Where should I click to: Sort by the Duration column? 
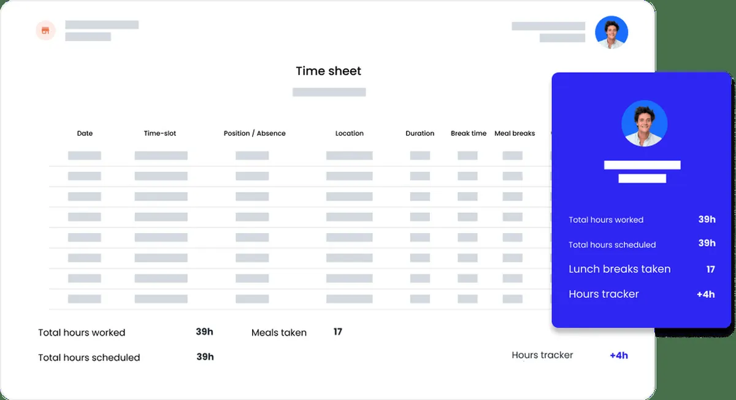(x=420, y=133)
